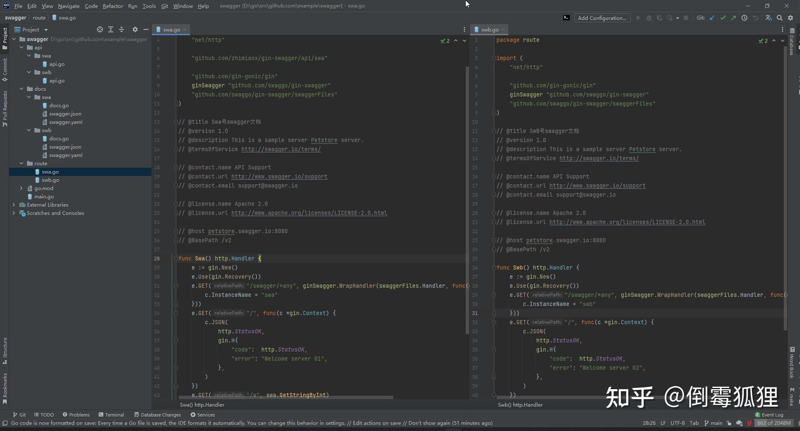The height and width of the screenshot is (431, 800).
Task: Open the Terminal tool window button
Action: pyautogui.click(x=111, y=414)
